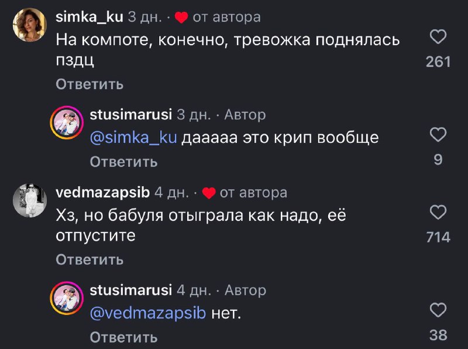Viewport: 468px width, 349px height.
Task: Open stusimarusi's avatar on the second reply
Action: tap(67, 293)
